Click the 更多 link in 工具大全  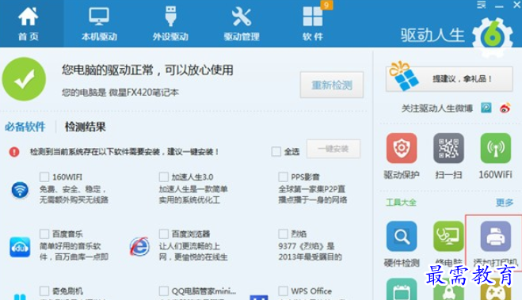[x=505, y=202]
